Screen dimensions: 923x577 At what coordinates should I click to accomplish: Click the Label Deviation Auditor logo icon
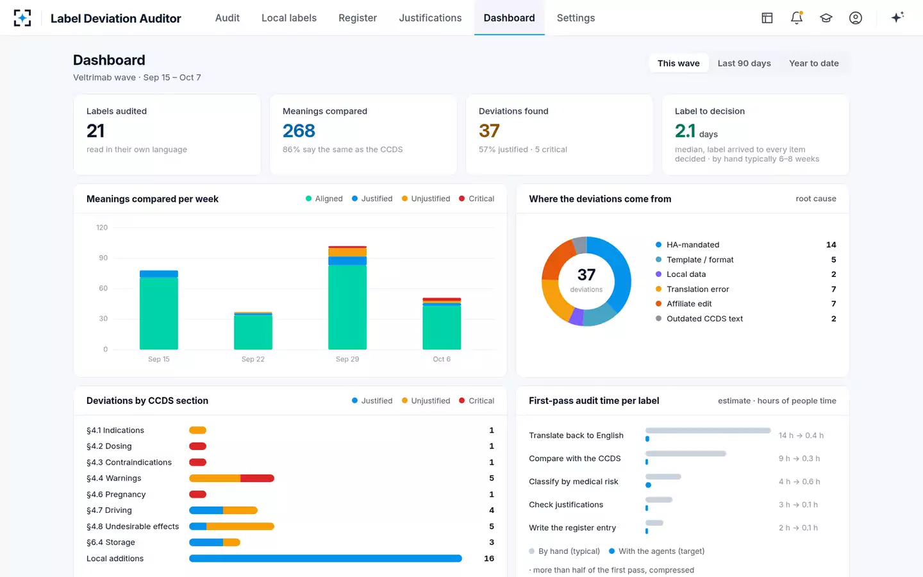[22, 18]
